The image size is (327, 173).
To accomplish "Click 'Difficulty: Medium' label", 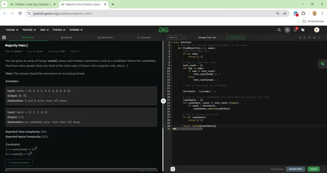I will tap(14, 51).
